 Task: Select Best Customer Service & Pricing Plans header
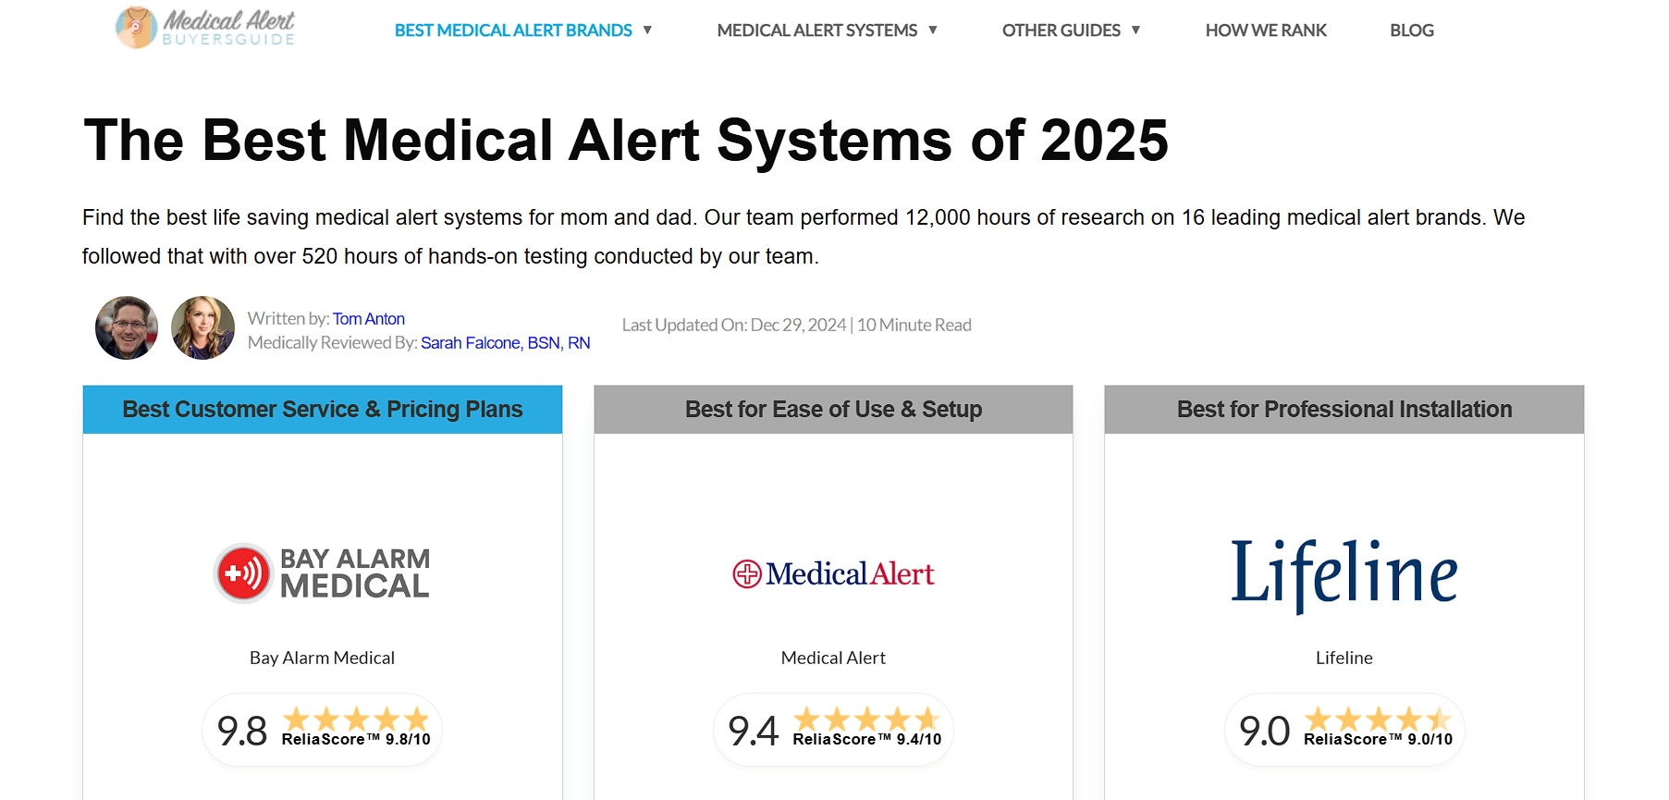tap(323, 410)
